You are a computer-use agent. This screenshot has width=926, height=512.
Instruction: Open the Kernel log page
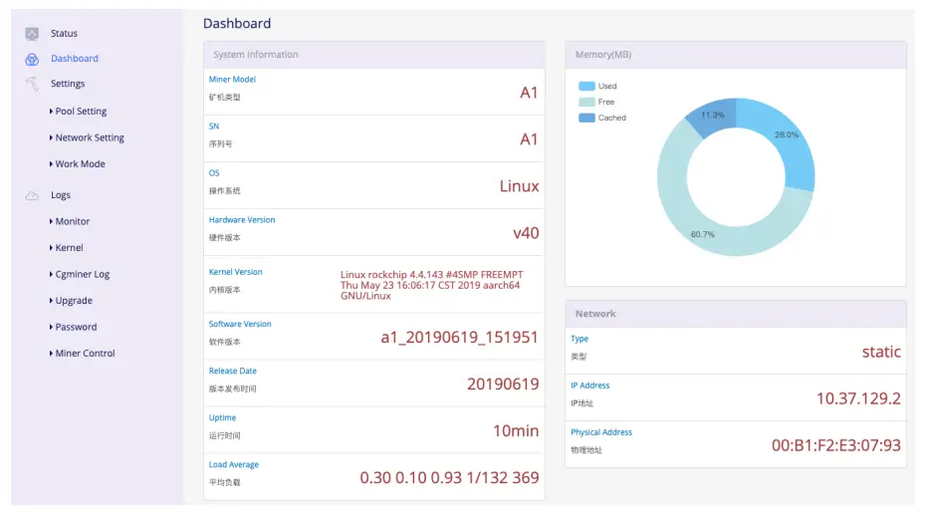point(69,248)
